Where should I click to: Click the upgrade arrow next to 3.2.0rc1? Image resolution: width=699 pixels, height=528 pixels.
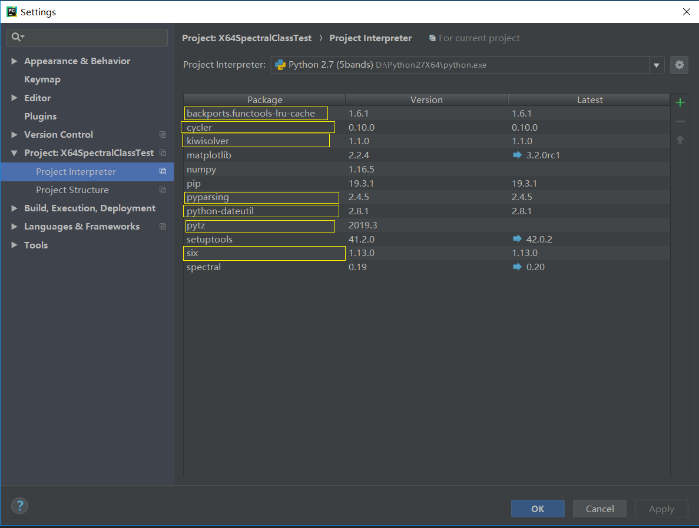coord(517,155)
